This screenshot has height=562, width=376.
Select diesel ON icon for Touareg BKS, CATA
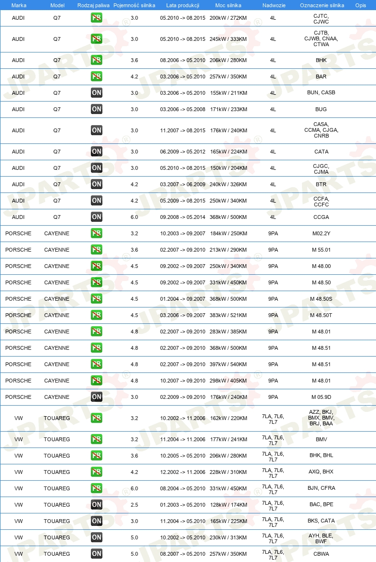pos(96,521)
